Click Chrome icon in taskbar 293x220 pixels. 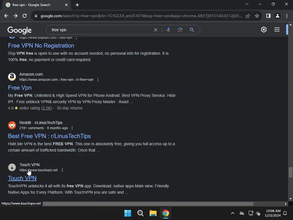click(166, 213)
